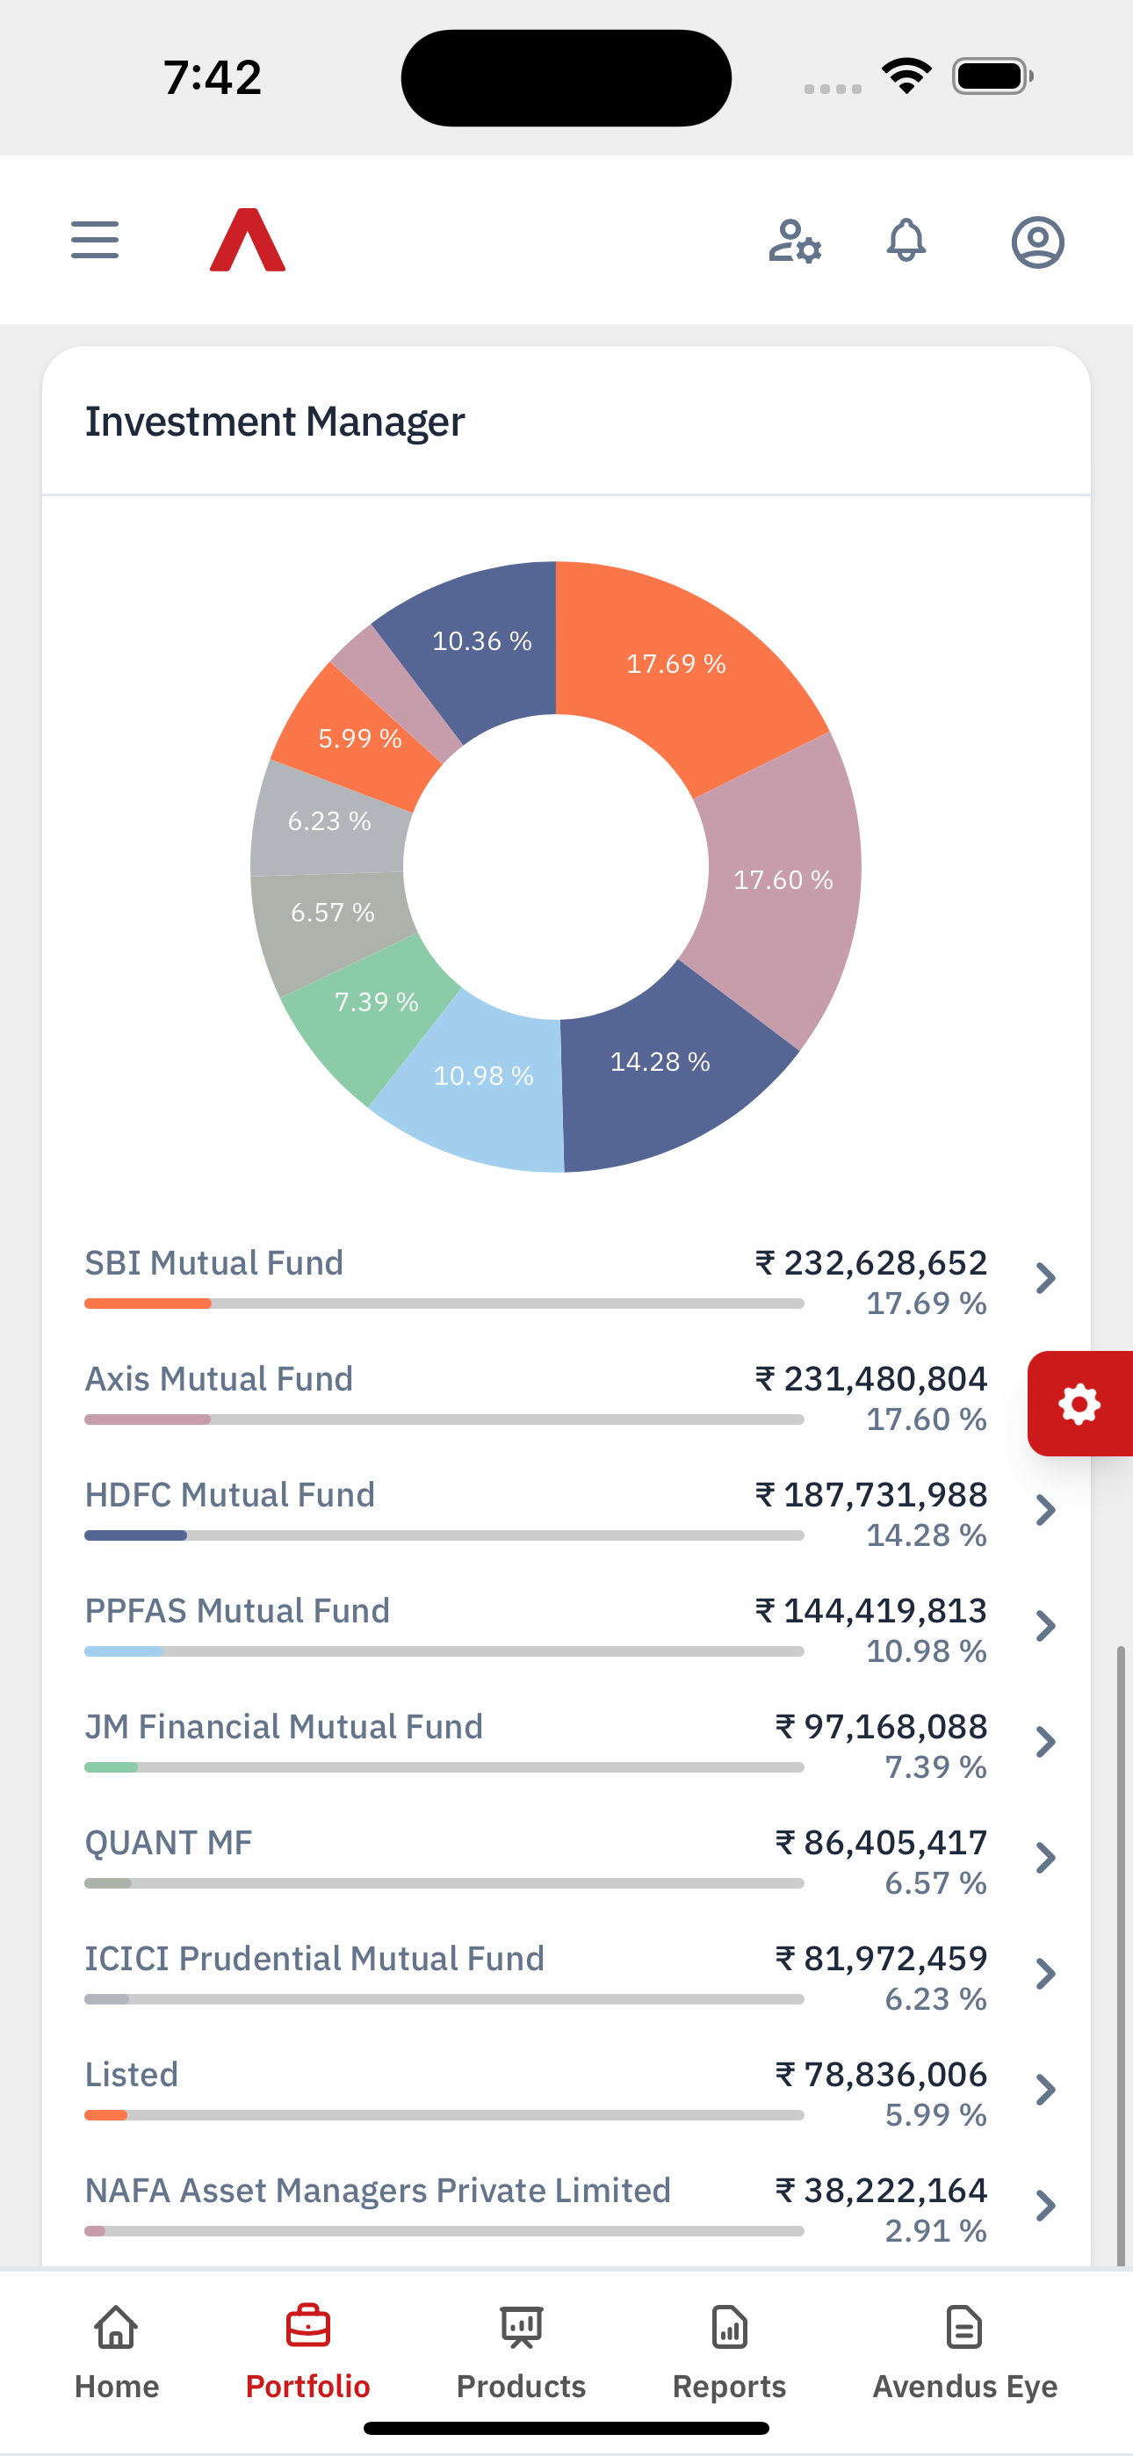Expand HDFC Mutual Fund row chevron
Viewport: 1133px width, 2456px height.
(x=1045, y=1509)
